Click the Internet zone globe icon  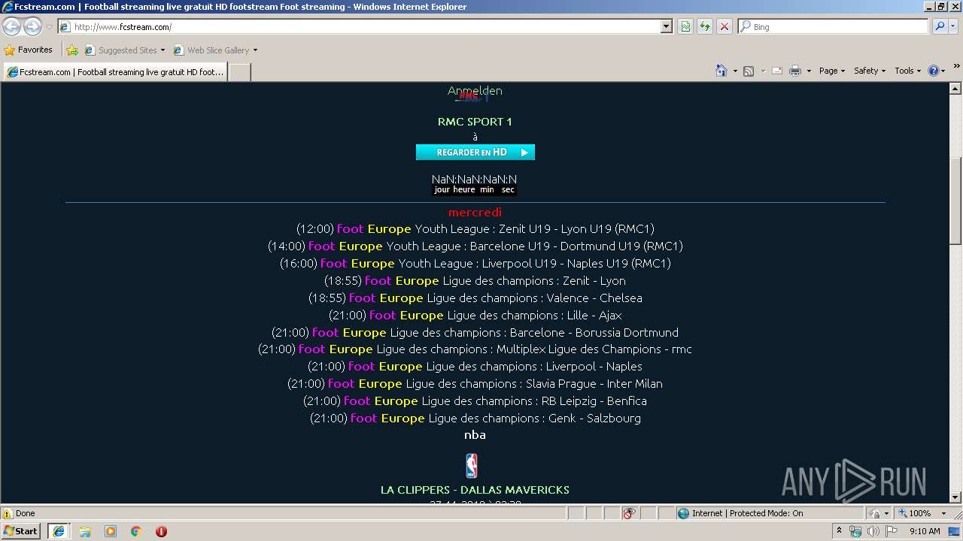[x=683, y=513]
